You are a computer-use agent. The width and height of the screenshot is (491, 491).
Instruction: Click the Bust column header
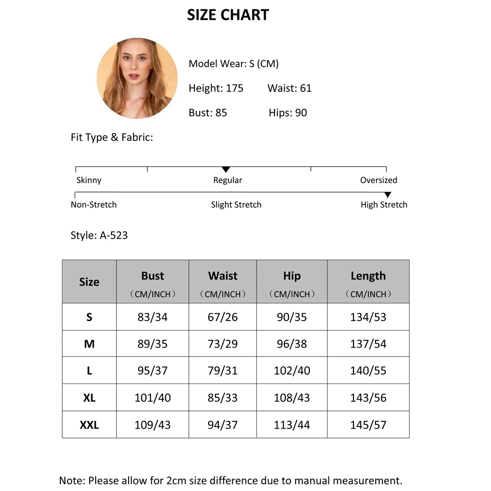click(x=153, y=276)
